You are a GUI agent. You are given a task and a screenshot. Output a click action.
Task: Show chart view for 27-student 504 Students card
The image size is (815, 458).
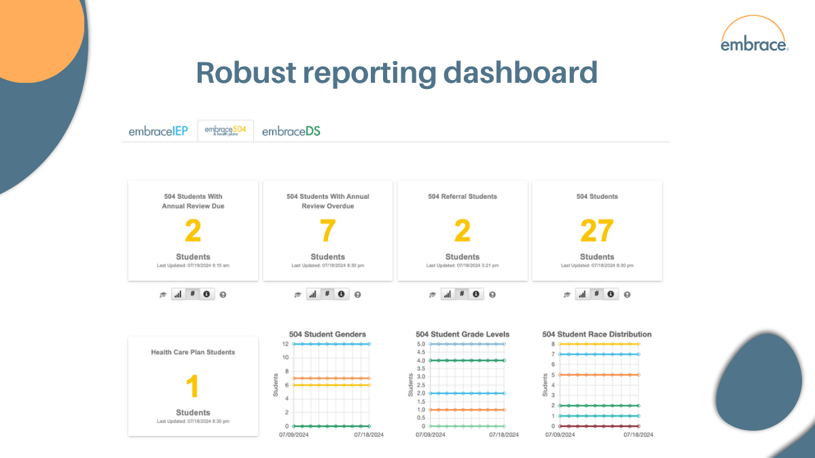click(x=581, y=294)
